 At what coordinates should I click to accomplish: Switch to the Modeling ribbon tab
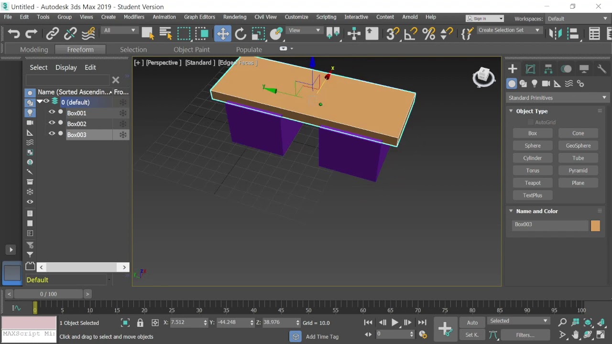click(34, 49)
